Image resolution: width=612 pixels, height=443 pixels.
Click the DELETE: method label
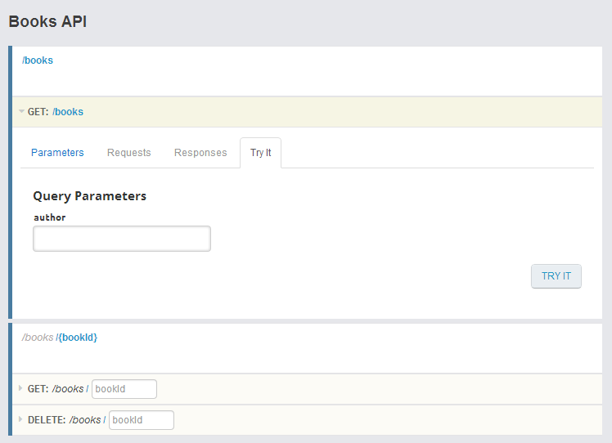pyautogui.click(x=47, y=420)
